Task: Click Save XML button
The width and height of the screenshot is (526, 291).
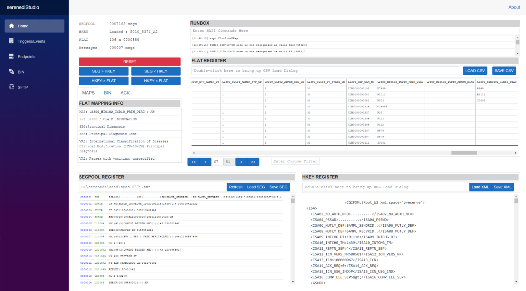Action: (x=502, y=187)
